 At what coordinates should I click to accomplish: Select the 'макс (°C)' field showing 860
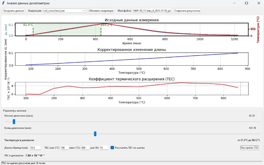point(85,148)
